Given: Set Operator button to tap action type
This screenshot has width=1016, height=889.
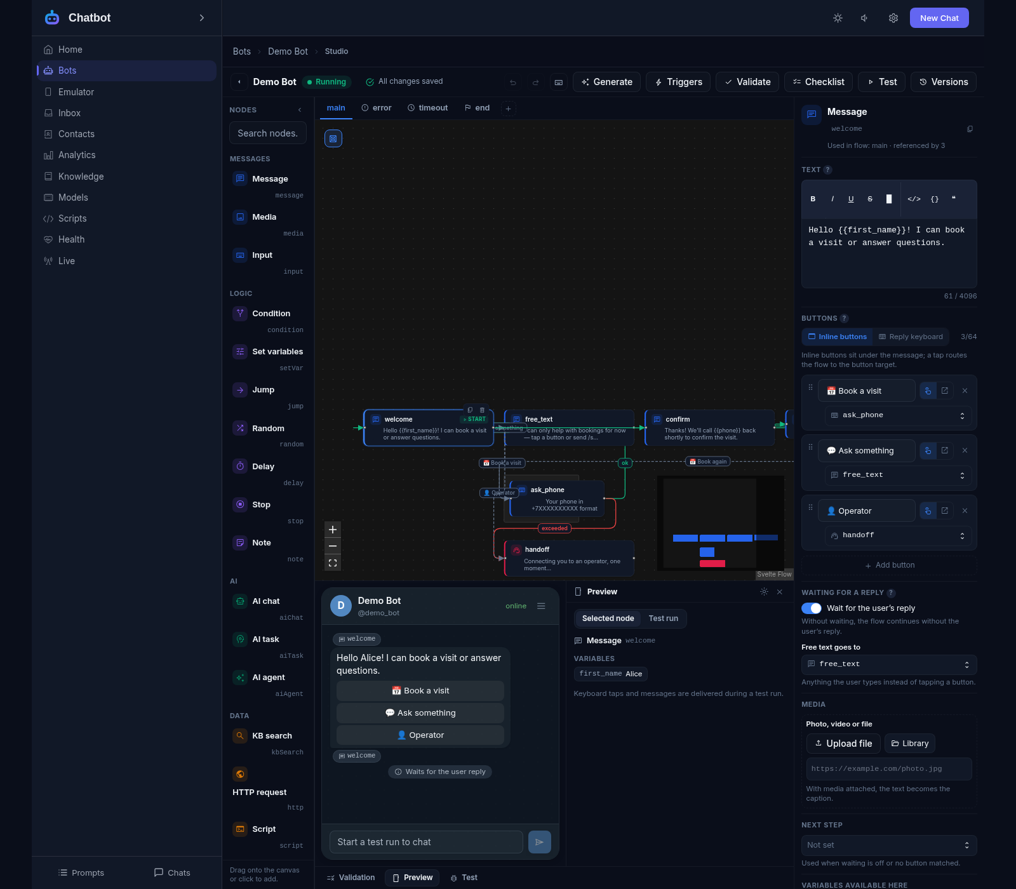Looking at the screenshot, I should point(928,511).
